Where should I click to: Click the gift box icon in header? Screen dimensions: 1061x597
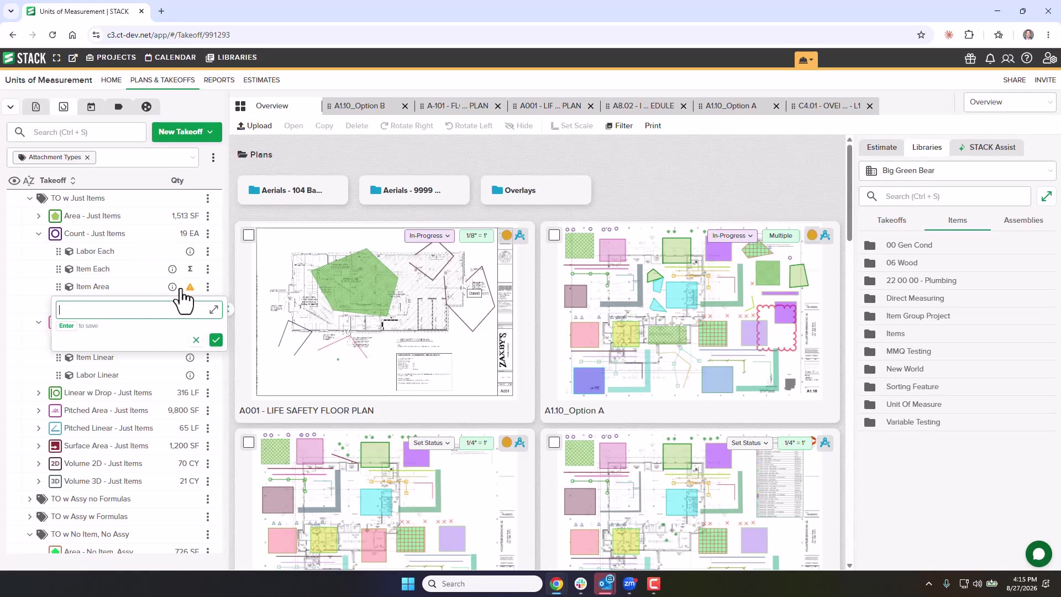(x=970, y=58)
